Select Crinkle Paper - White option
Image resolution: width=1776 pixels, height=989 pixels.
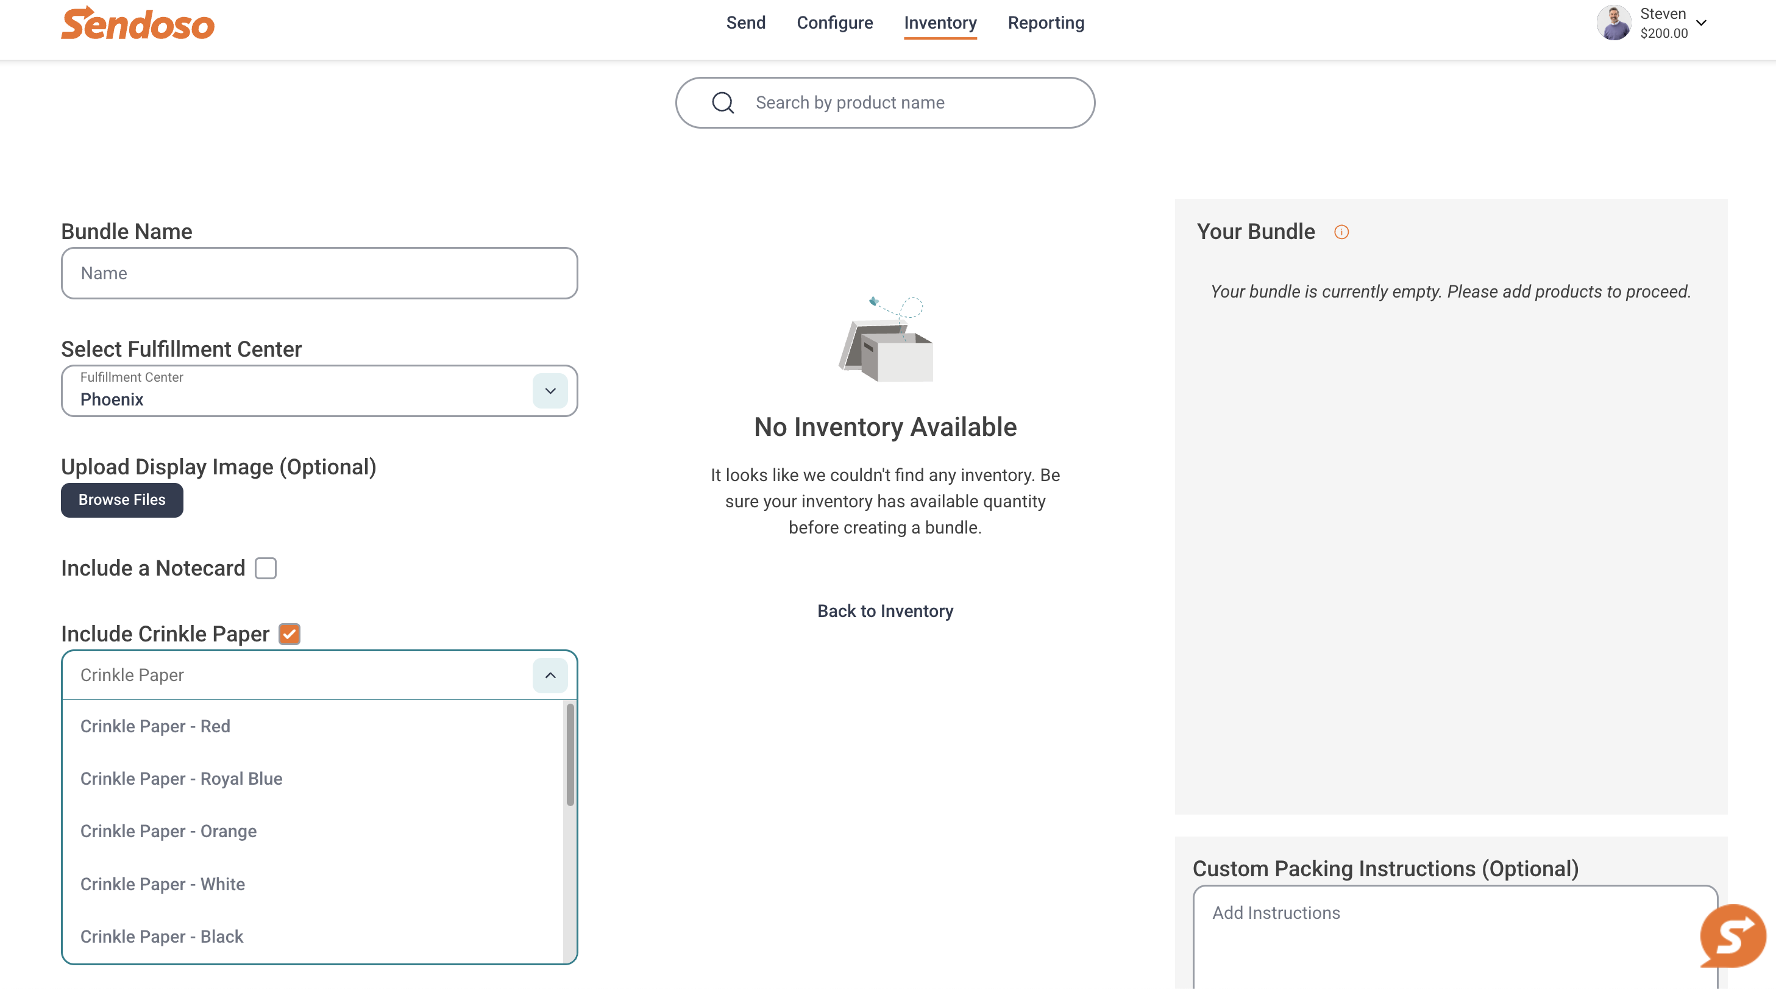(x=313, y=884)
